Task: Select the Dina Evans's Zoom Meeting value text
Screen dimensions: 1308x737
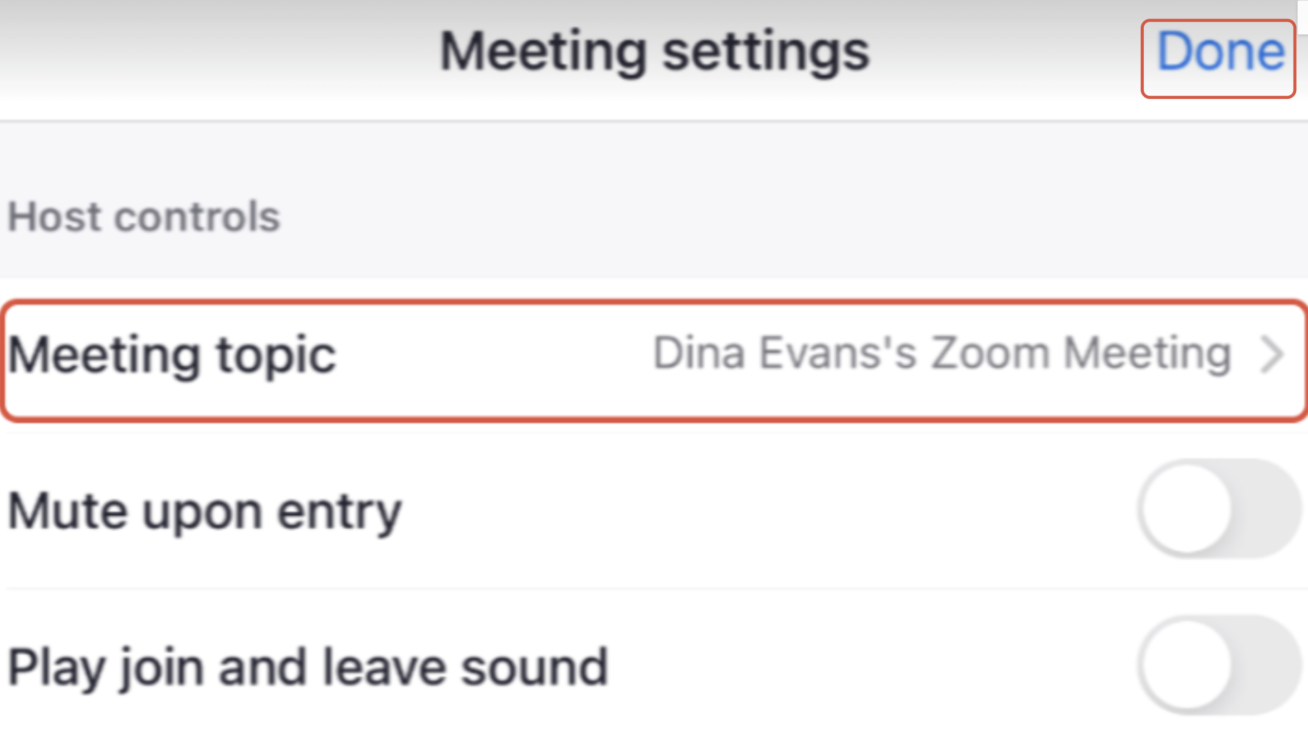Action: (x=942, y=354)
